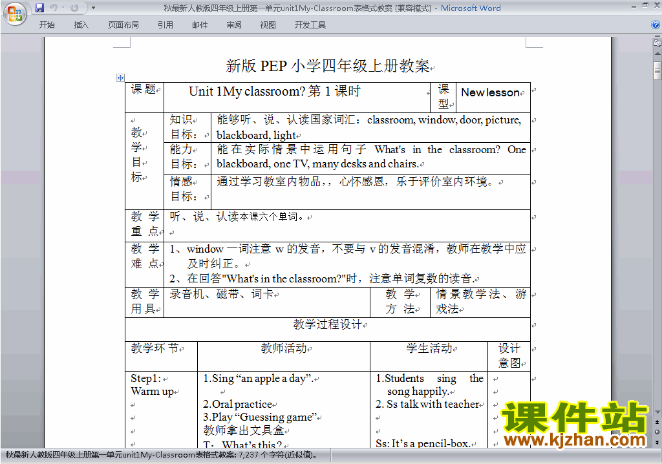Viewport: 662px width, 464px height.
Task: Click the 教学方法 label cell
Action: coord(400,301)
